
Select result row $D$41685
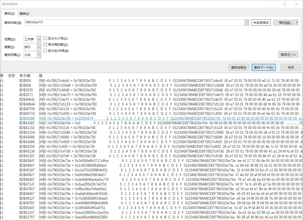[151, 137]
